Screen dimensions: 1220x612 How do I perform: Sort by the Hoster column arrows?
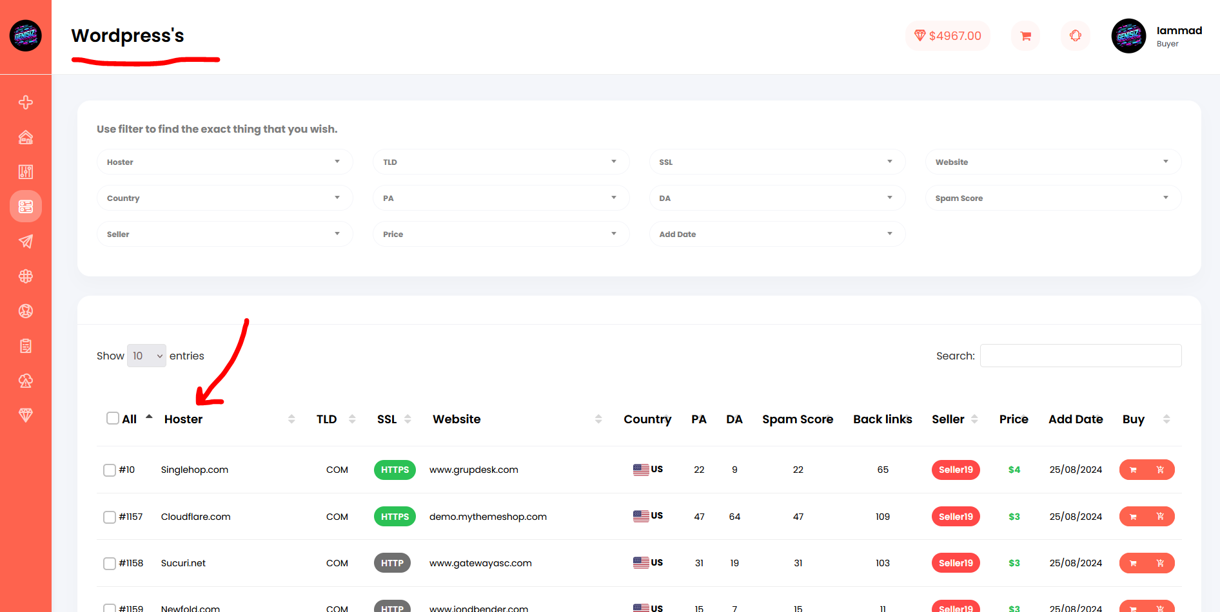pos(291,419)
